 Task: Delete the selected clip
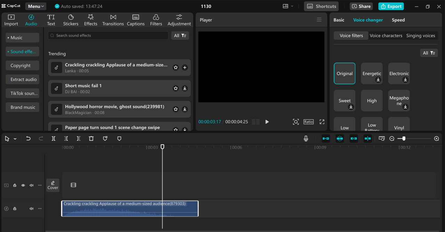[x=91, y=138]
